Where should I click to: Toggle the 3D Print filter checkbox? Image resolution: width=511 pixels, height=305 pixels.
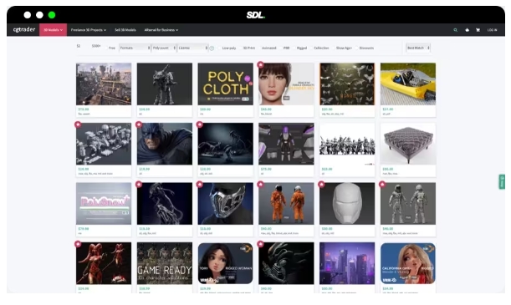point(241,48)
